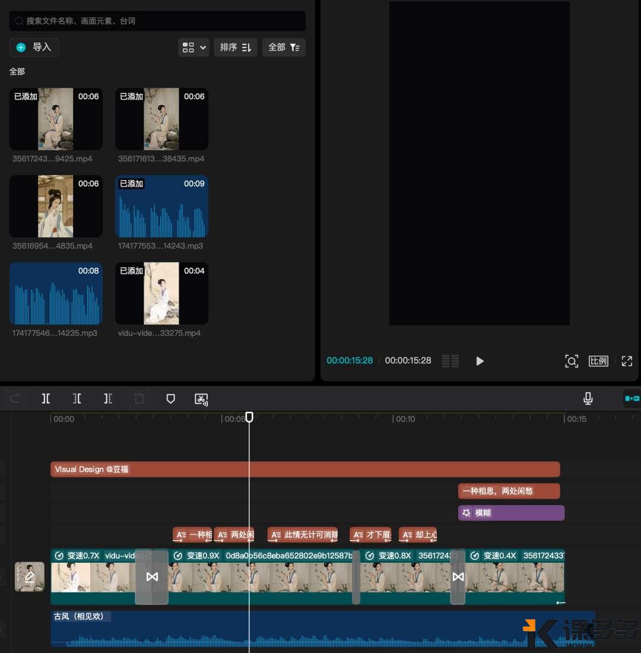Select the 两处闲 subtitle clip
Screen dimensions: 641x653
(x=234, y=535)
